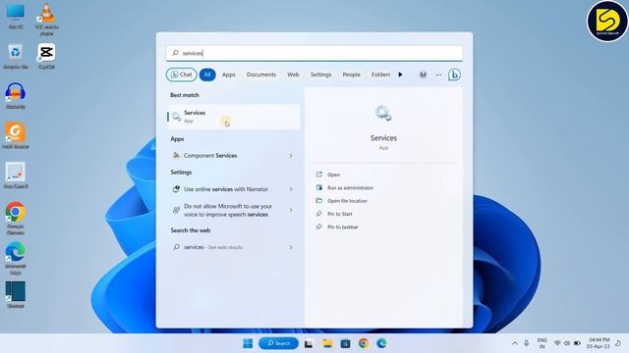Open Microsoft Edge desktop shortcut
Image resolution: width=629 pixels, height=353 pixels.
(16, 258)
